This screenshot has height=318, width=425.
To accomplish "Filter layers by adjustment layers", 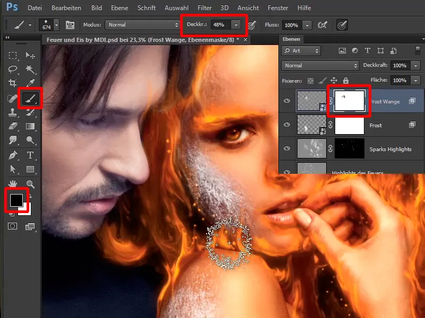I will click(x=355, y=50).
